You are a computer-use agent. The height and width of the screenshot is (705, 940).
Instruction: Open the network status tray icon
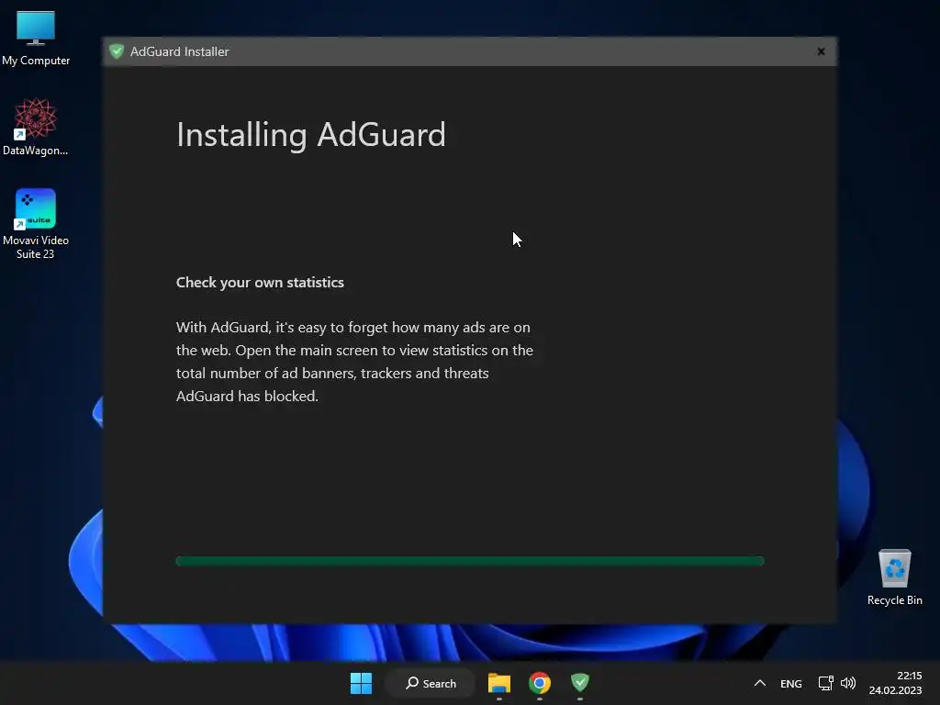click(825, 683)
